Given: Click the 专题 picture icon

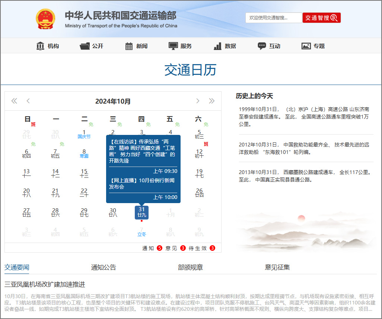Looking at the screenshot, I should point(306,46).
